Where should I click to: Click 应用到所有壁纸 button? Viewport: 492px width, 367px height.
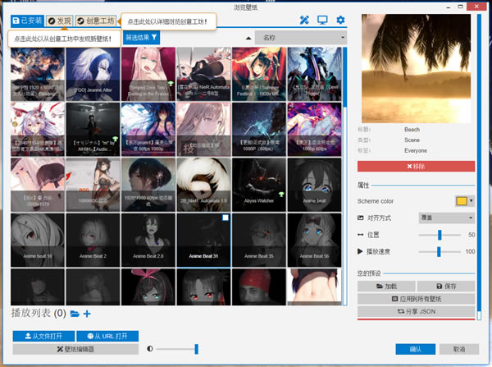click(x=416, y=299)
